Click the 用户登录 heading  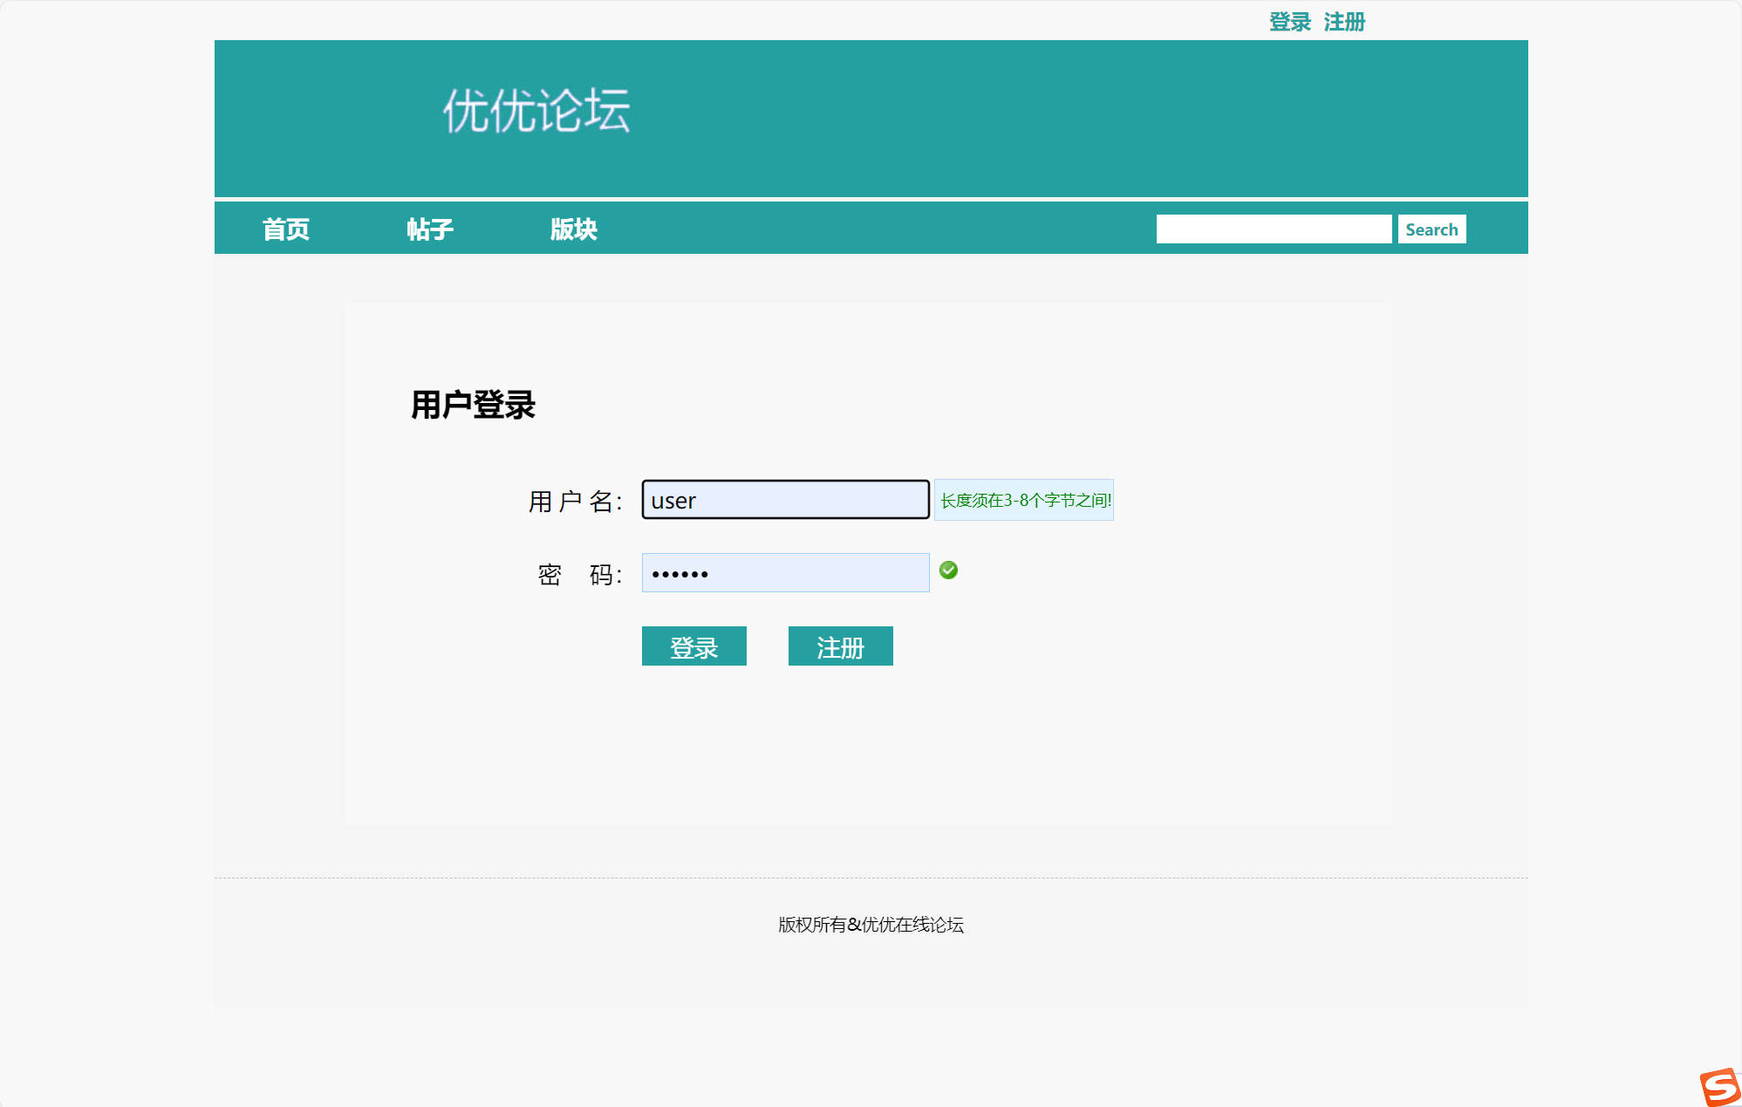474,404
